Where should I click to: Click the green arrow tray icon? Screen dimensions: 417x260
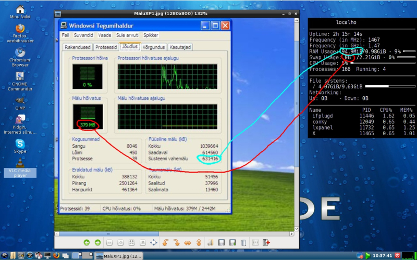pos(368,256)
